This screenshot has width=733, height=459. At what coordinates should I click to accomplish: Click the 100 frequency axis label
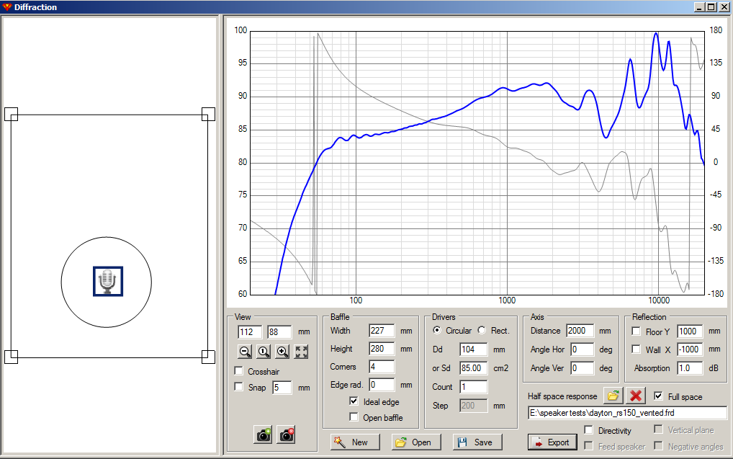tap(356, 300)
